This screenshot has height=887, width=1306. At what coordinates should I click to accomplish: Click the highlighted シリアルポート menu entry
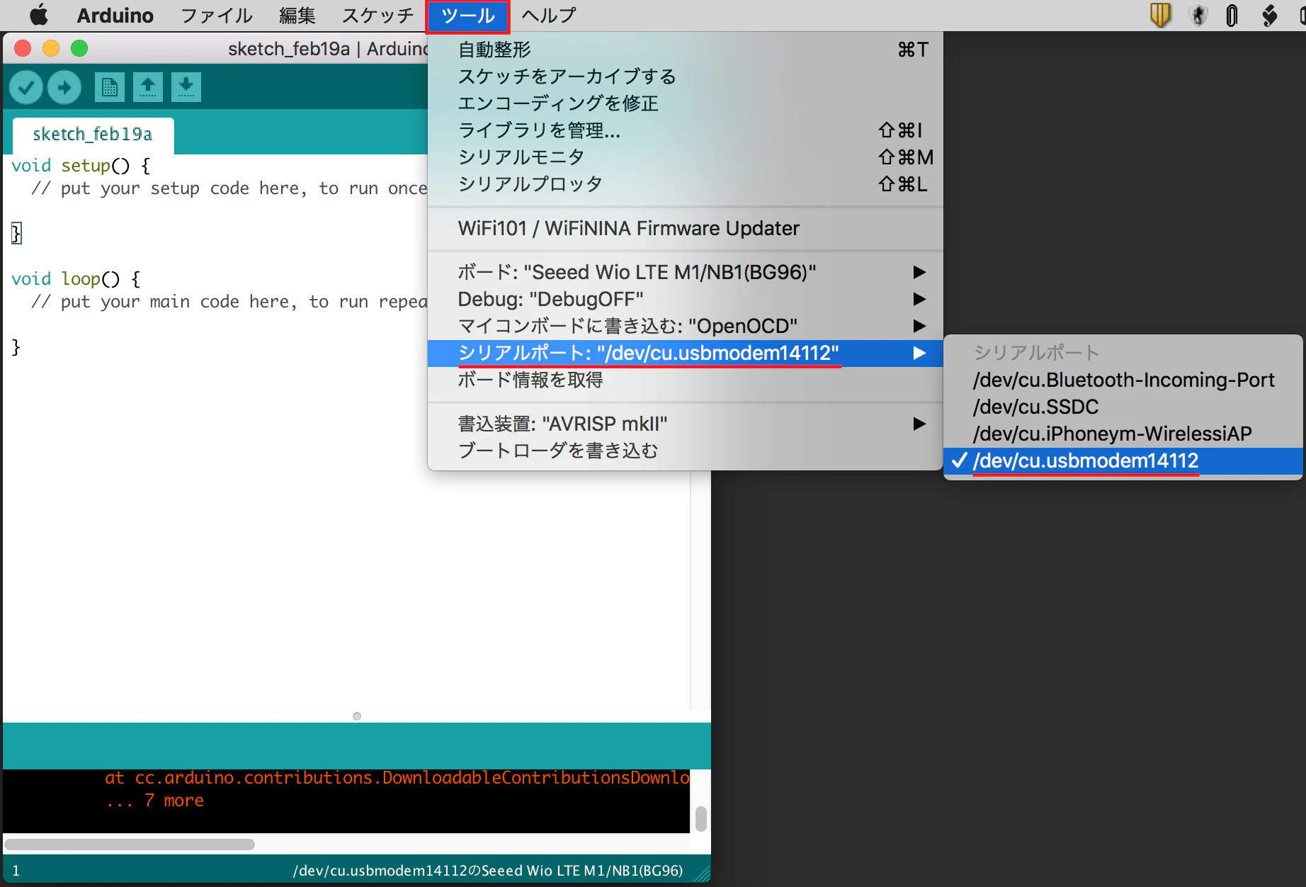[685, 353]
